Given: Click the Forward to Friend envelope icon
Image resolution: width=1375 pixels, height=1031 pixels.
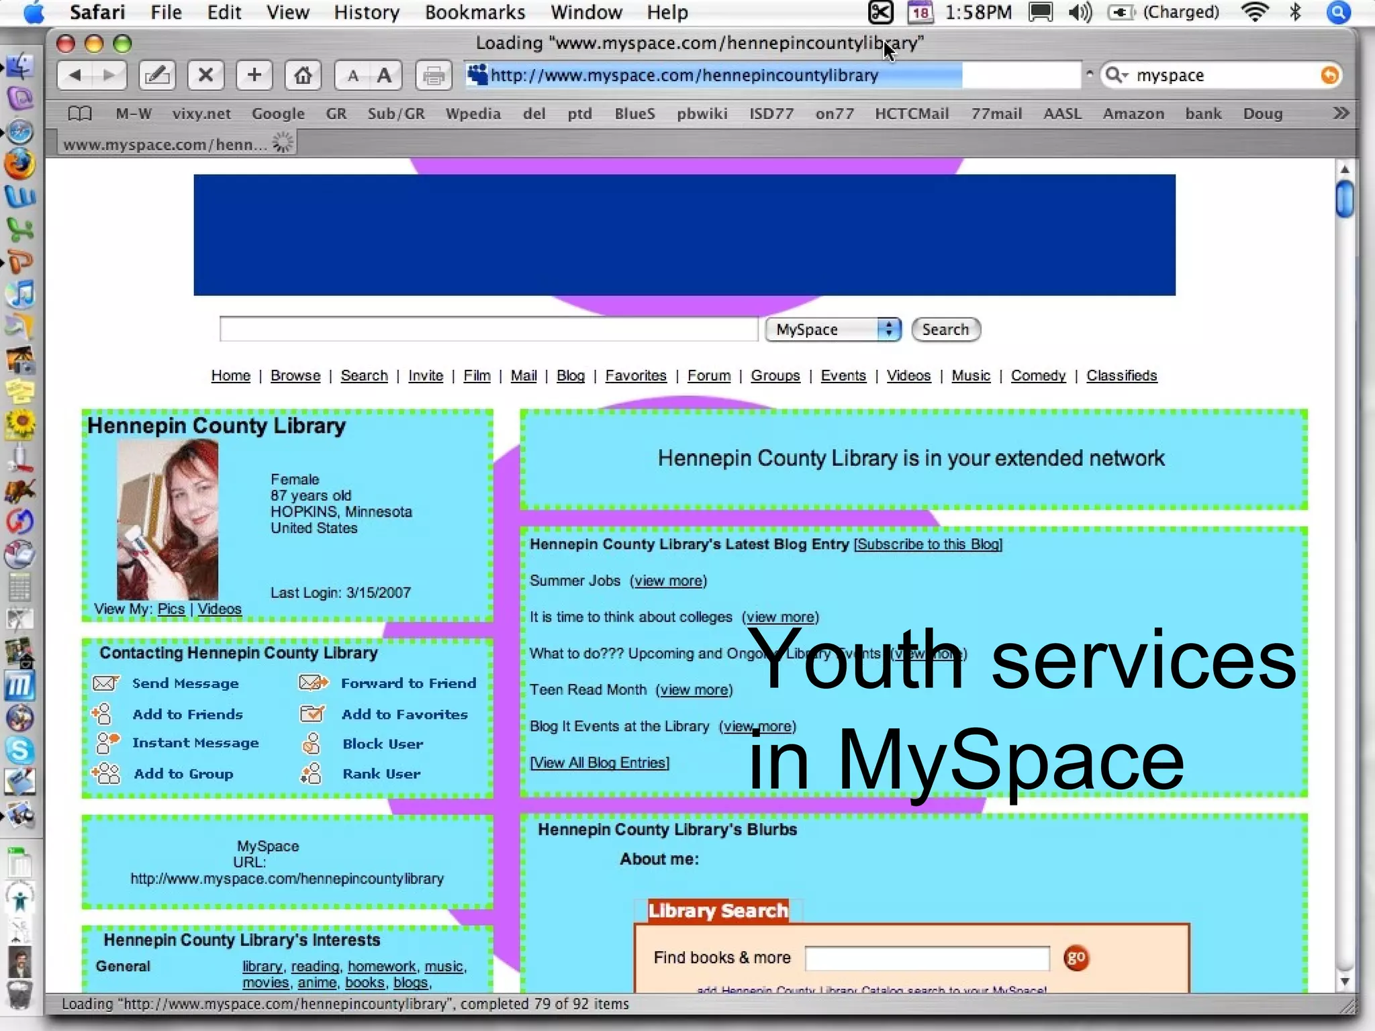Looking at the screenshot, I should coord(314,683).
